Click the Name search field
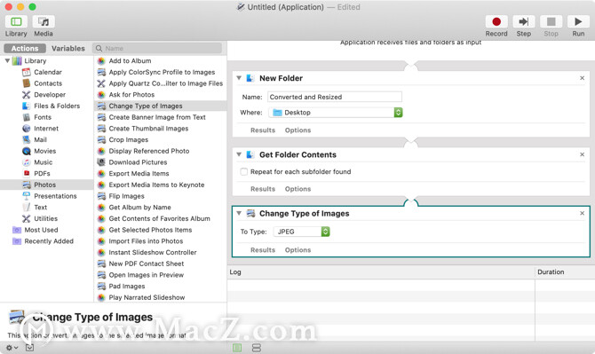This screenshot has width=595, height=354. tap(157, 49)
